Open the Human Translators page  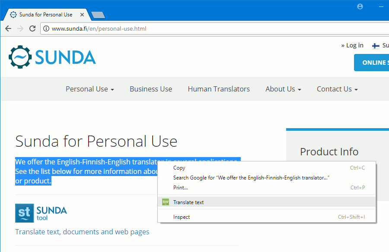coord(219,89)
